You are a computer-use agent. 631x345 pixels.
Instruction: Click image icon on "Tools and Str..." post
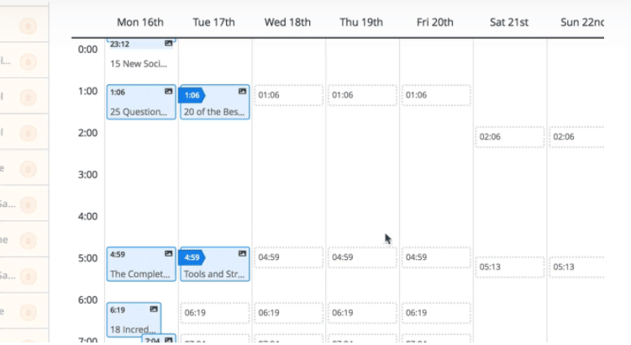[x=242, y=253]
